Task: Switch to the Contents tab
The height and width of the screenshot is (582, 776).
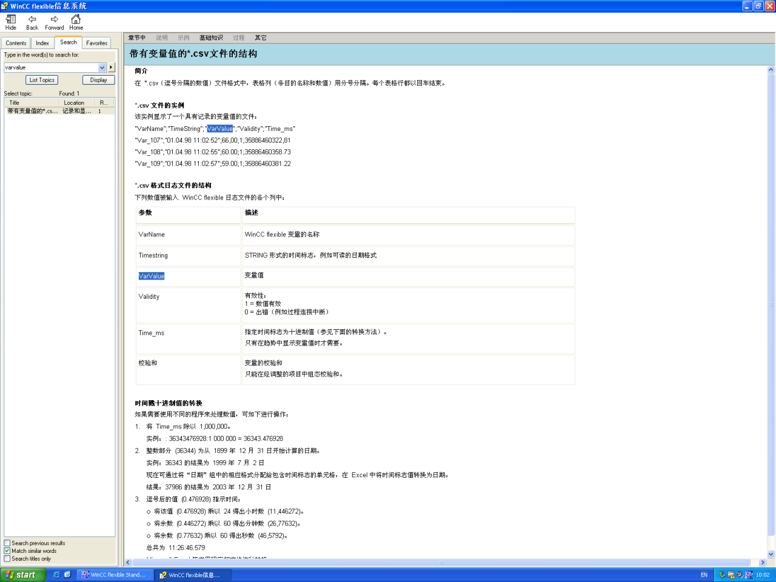Action: click(x=16, y=43)
